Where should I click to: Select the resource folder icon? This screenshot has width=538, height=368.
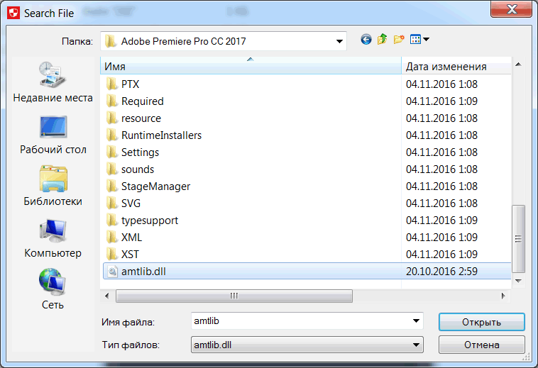[111, 118]
